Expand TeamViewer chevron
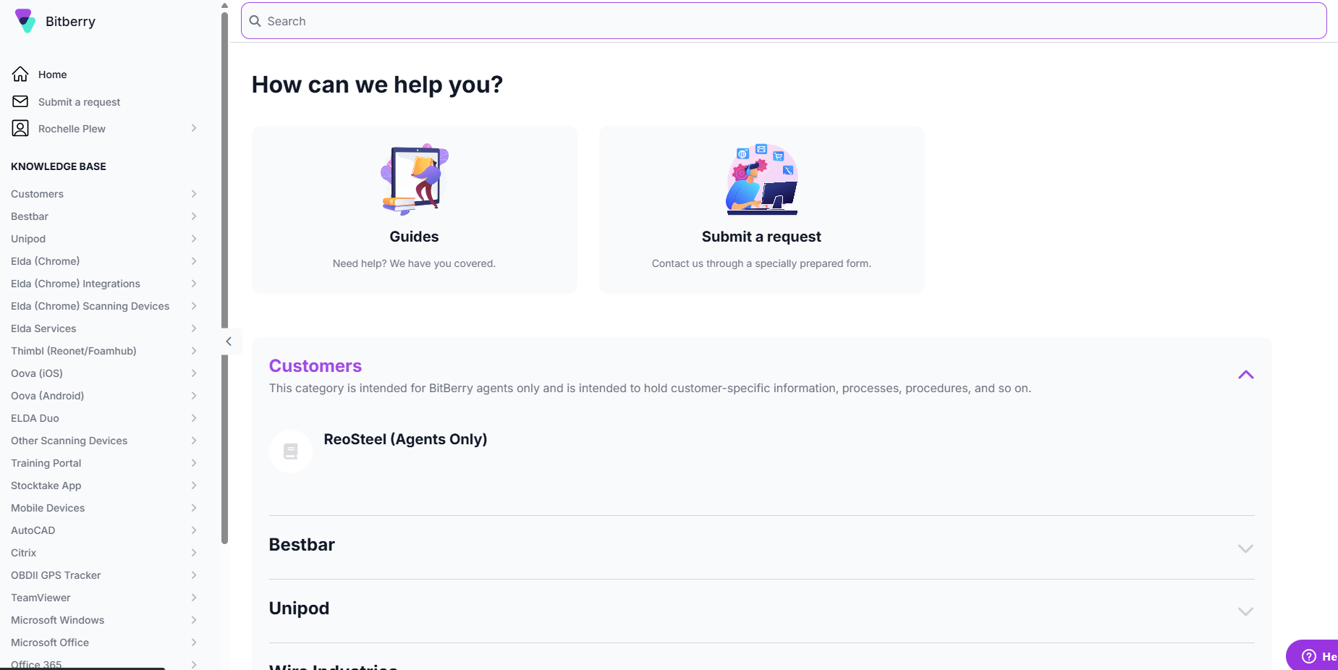The width and height of the screenshot is (1338, 670). coord(194,598)
